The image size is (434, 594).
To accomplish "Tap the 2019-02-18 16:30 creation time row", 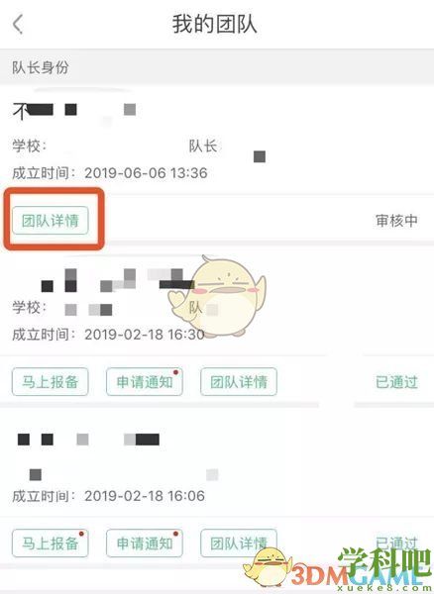I will (x=108, y=335).
